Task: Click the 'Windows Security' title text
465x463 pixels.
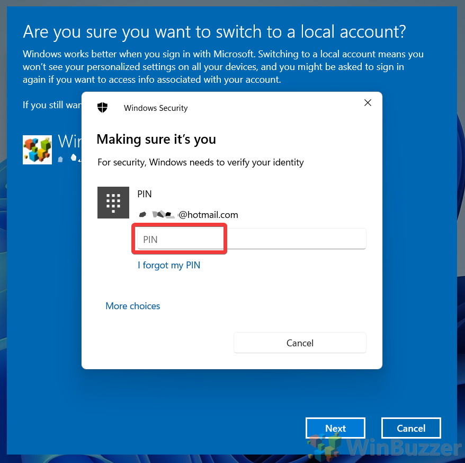Action: [x=156, y=108]
